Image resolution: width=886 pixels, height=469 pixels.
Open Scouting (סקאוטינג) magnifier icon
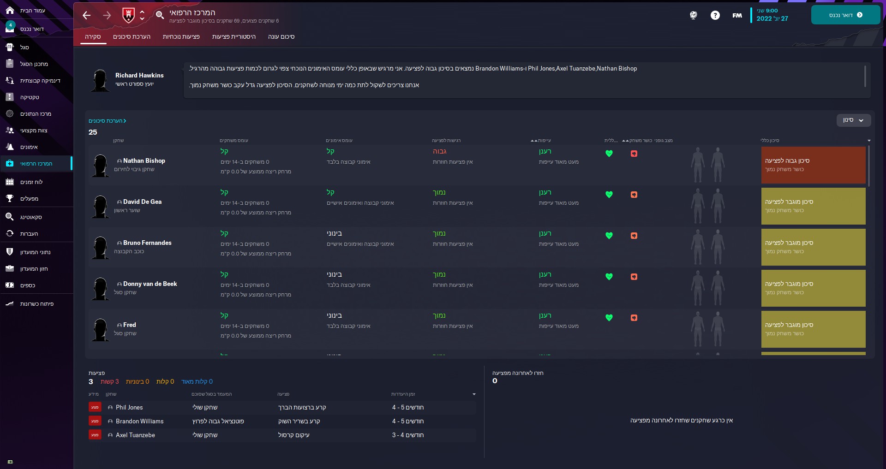[10, 217]
